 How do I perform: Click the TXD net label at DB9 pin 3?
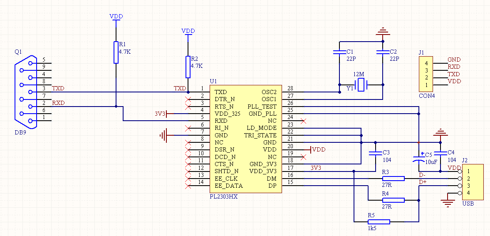pos(58,89)
